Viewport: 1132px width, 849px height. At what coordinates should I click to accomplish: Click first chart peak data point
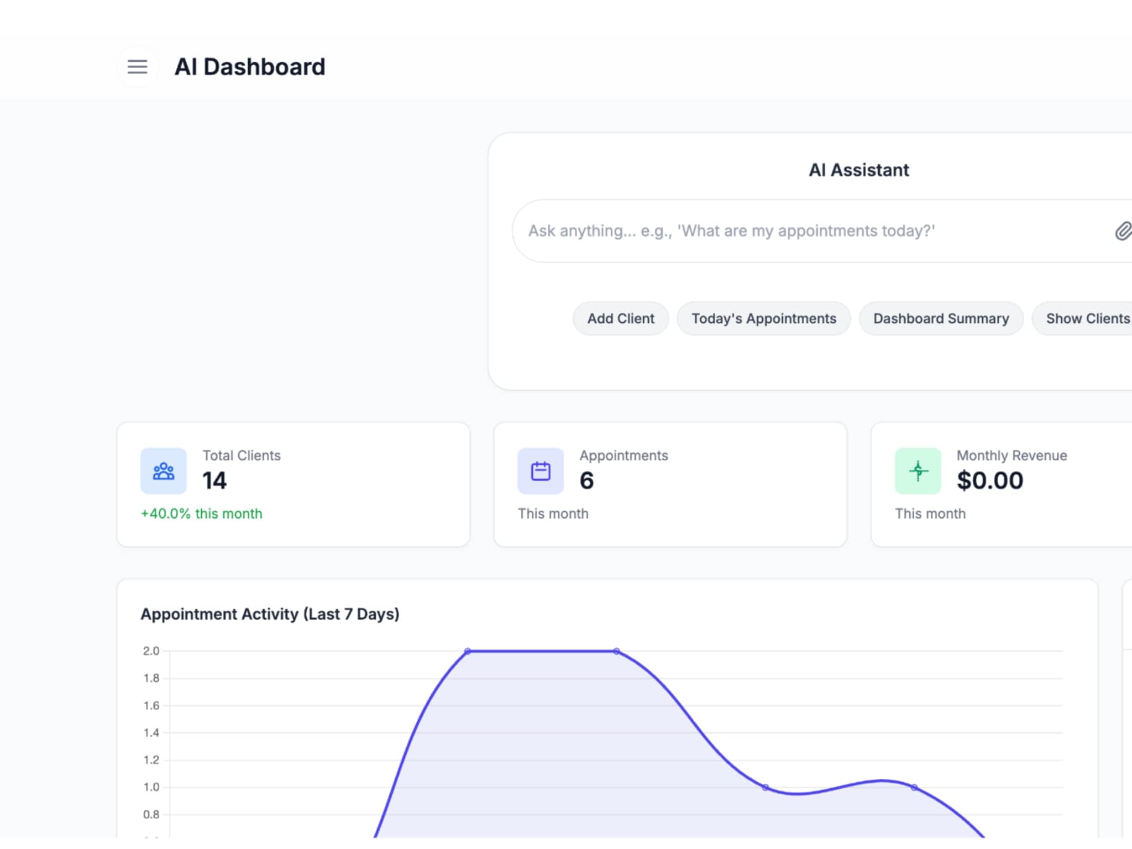pyautogui.click(x=468, y=651)
